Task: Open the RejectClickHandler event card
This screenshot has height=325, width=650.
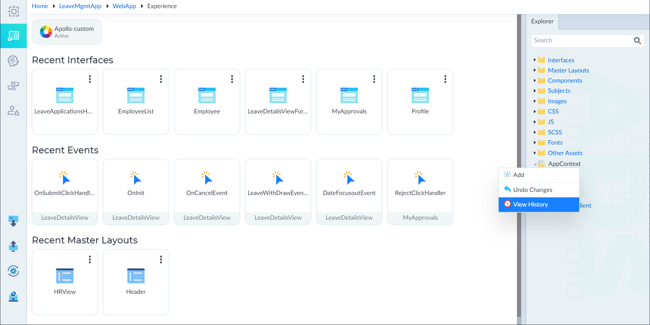Action: click(x=420, y=192)
